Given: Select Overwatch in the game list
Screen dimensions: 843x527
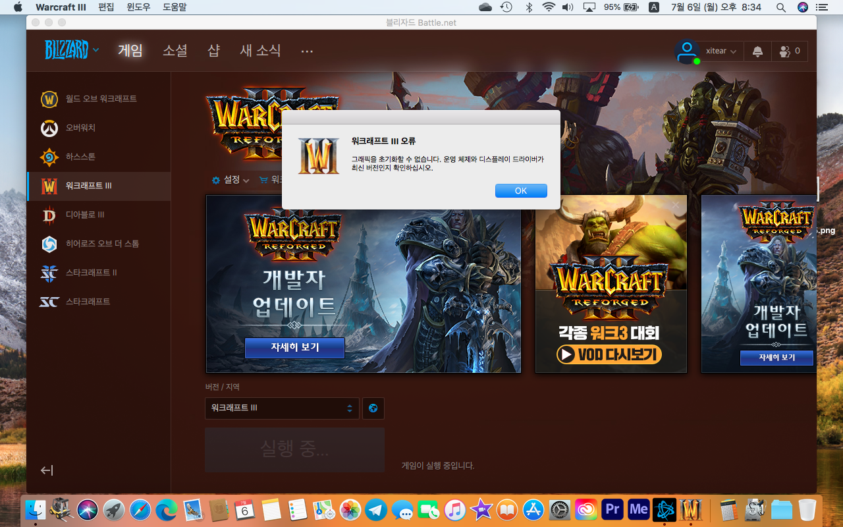Looking at the screenshot, I should pyautogui.click(x=99, y=128).
